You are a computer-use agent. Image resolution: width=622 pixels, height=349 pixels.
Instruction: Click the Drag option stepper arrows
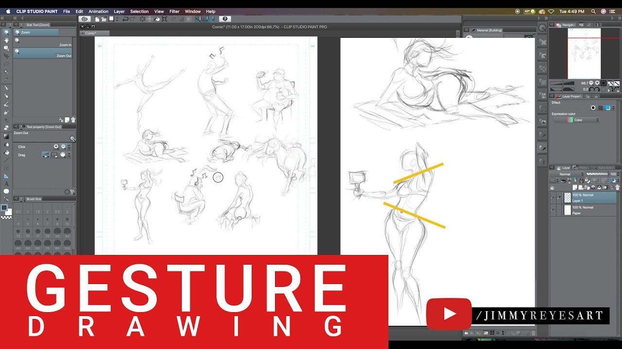pyautogui.click(x=69, y=155)
